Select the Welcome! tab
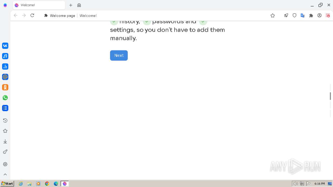 39,5
